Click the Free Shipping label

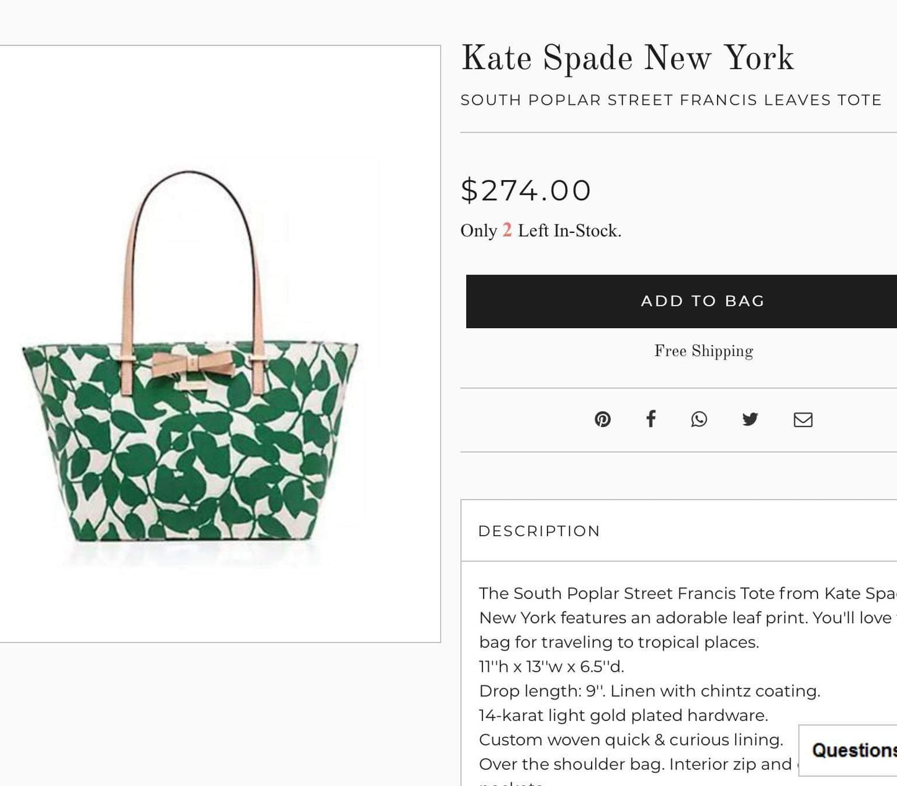coord(703,351)
